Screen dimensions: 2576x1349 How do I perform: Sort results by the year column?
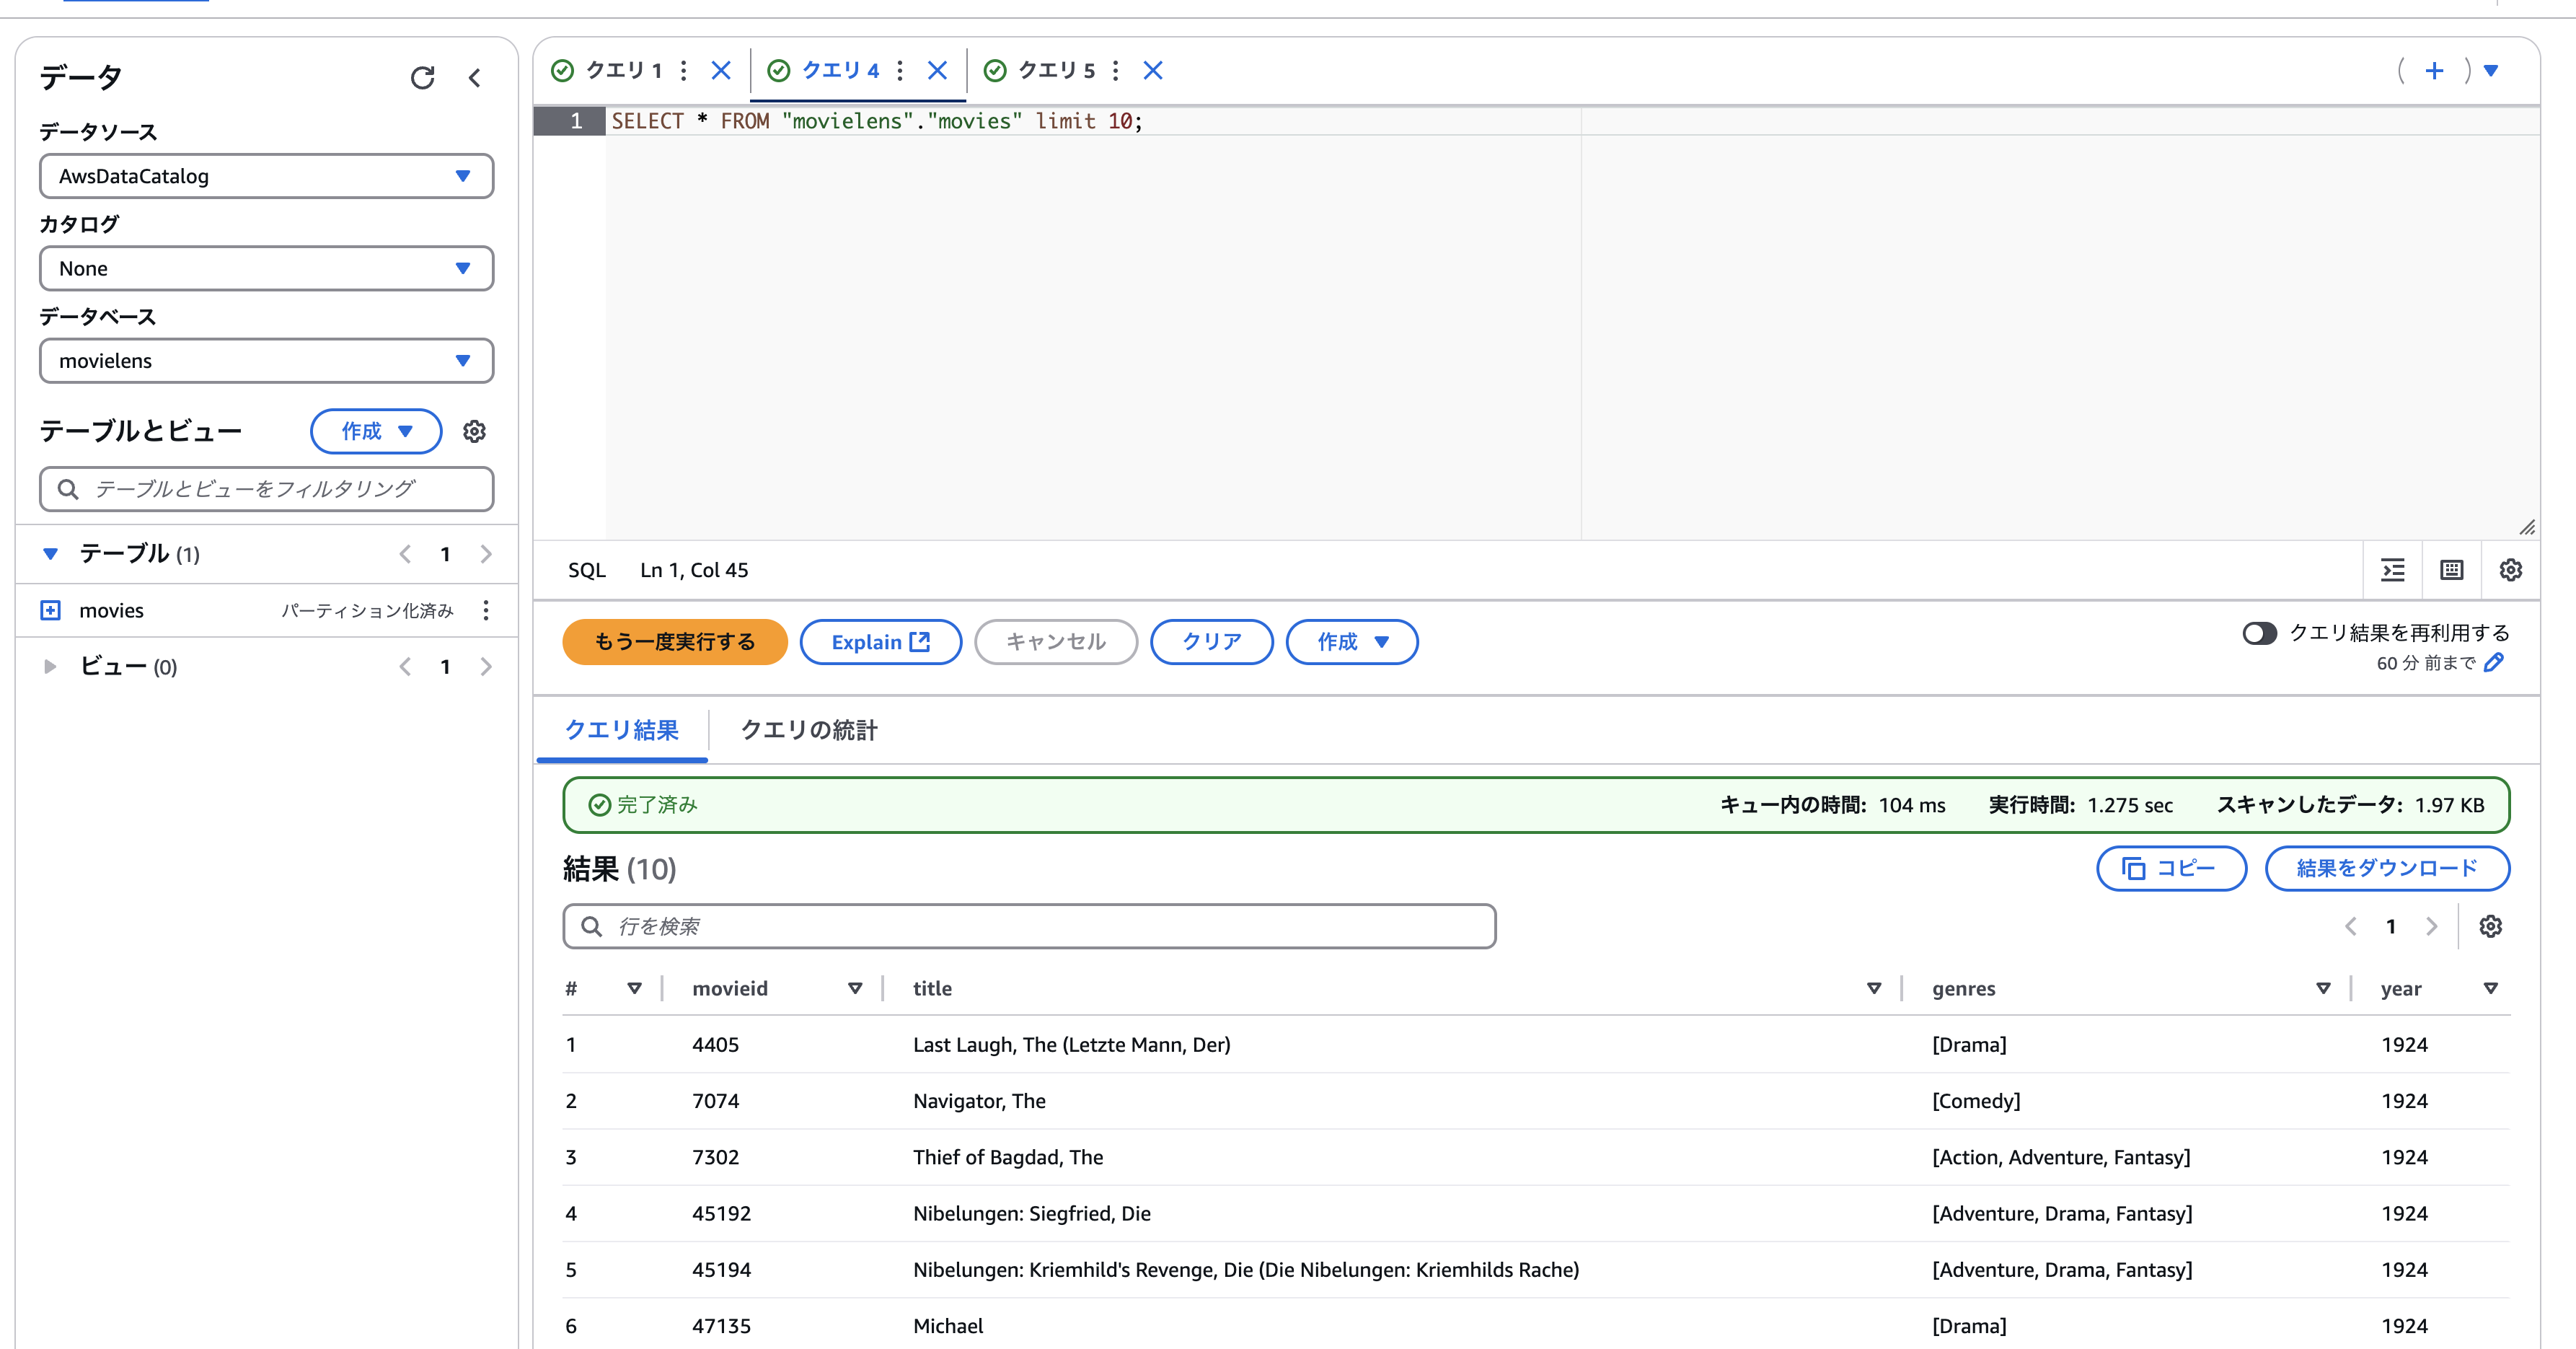click(2491, 988)
